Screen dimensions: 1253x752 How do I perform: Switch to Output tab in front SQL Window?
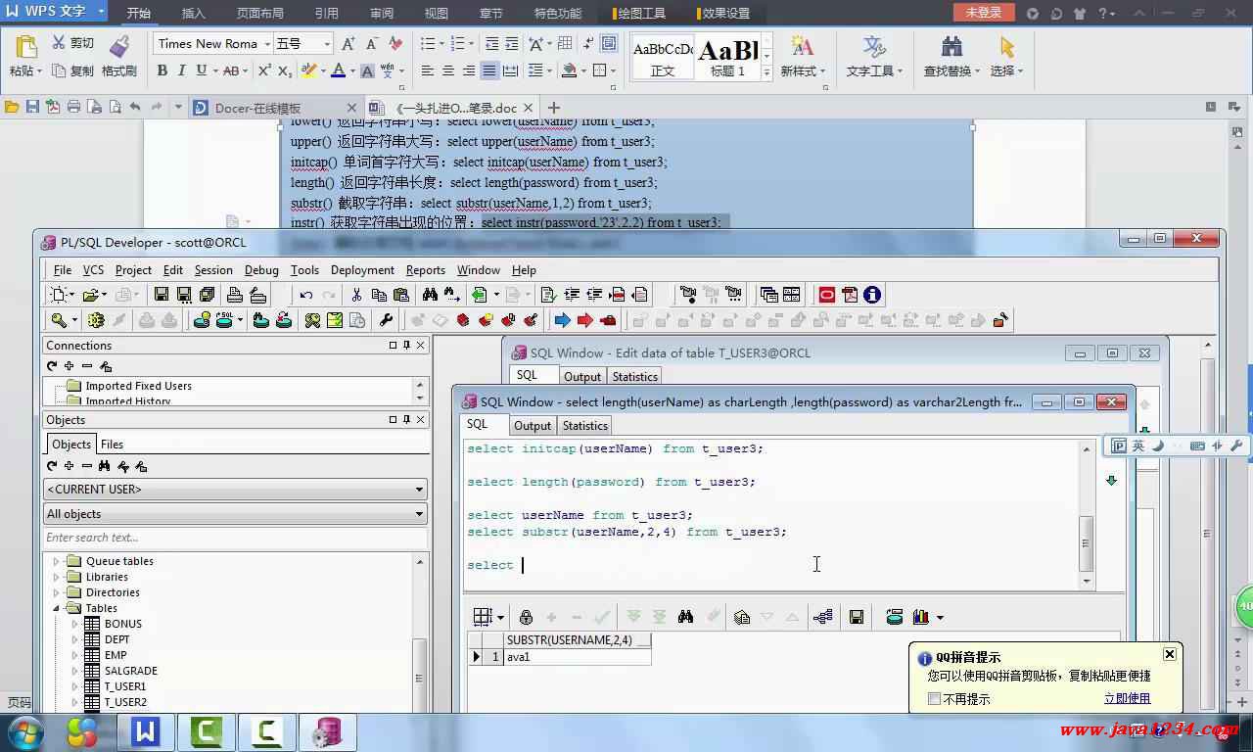tap(533, 425)
